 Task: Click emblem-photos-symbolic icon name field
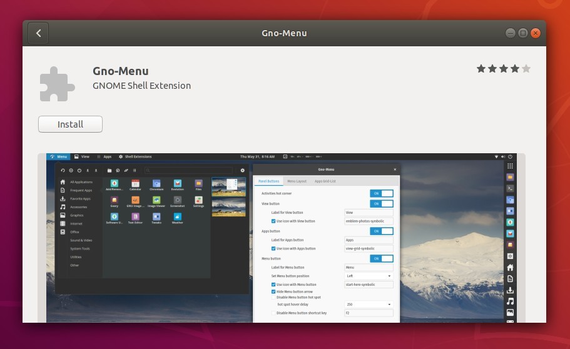[x=369, y=221]
